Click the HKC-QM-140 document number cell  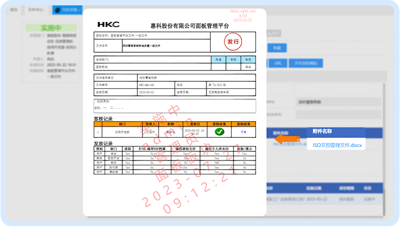(x=156, y=85)
